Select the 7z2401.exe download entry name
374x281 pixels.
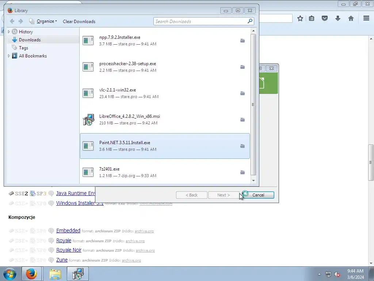pyautogui.click(x=109, y=169)
